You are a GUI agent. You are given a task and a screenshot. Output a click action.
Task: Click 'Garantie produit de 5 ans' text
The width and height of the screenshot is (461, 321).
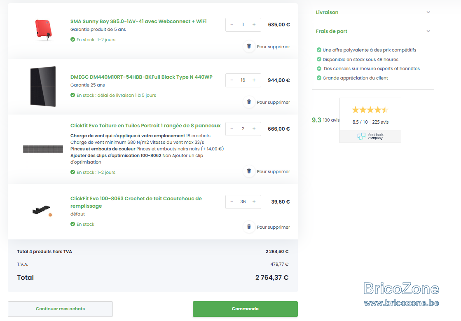pos(98,29)
